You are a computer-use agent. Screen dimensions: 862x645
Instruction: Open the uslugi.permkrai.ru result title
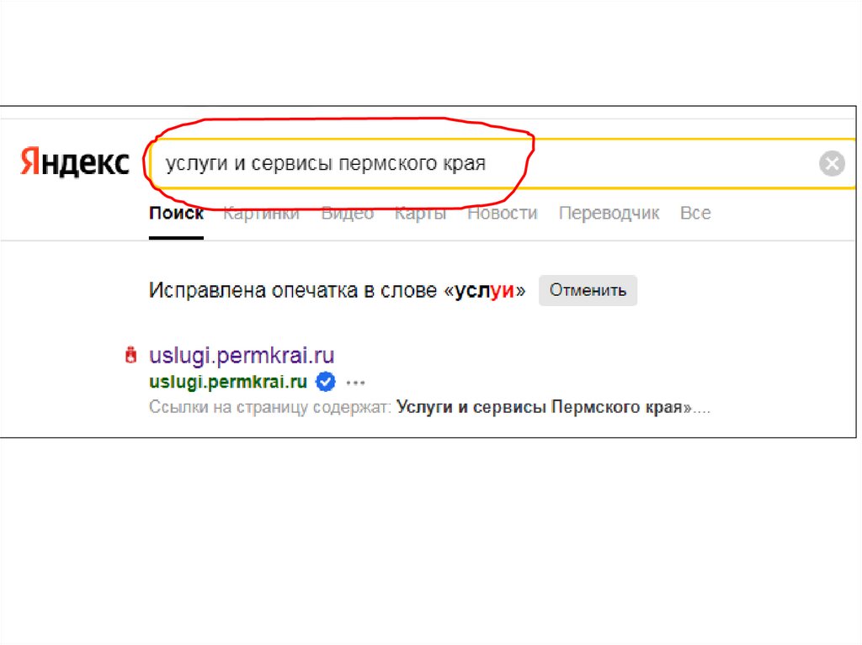click(242, 356)
